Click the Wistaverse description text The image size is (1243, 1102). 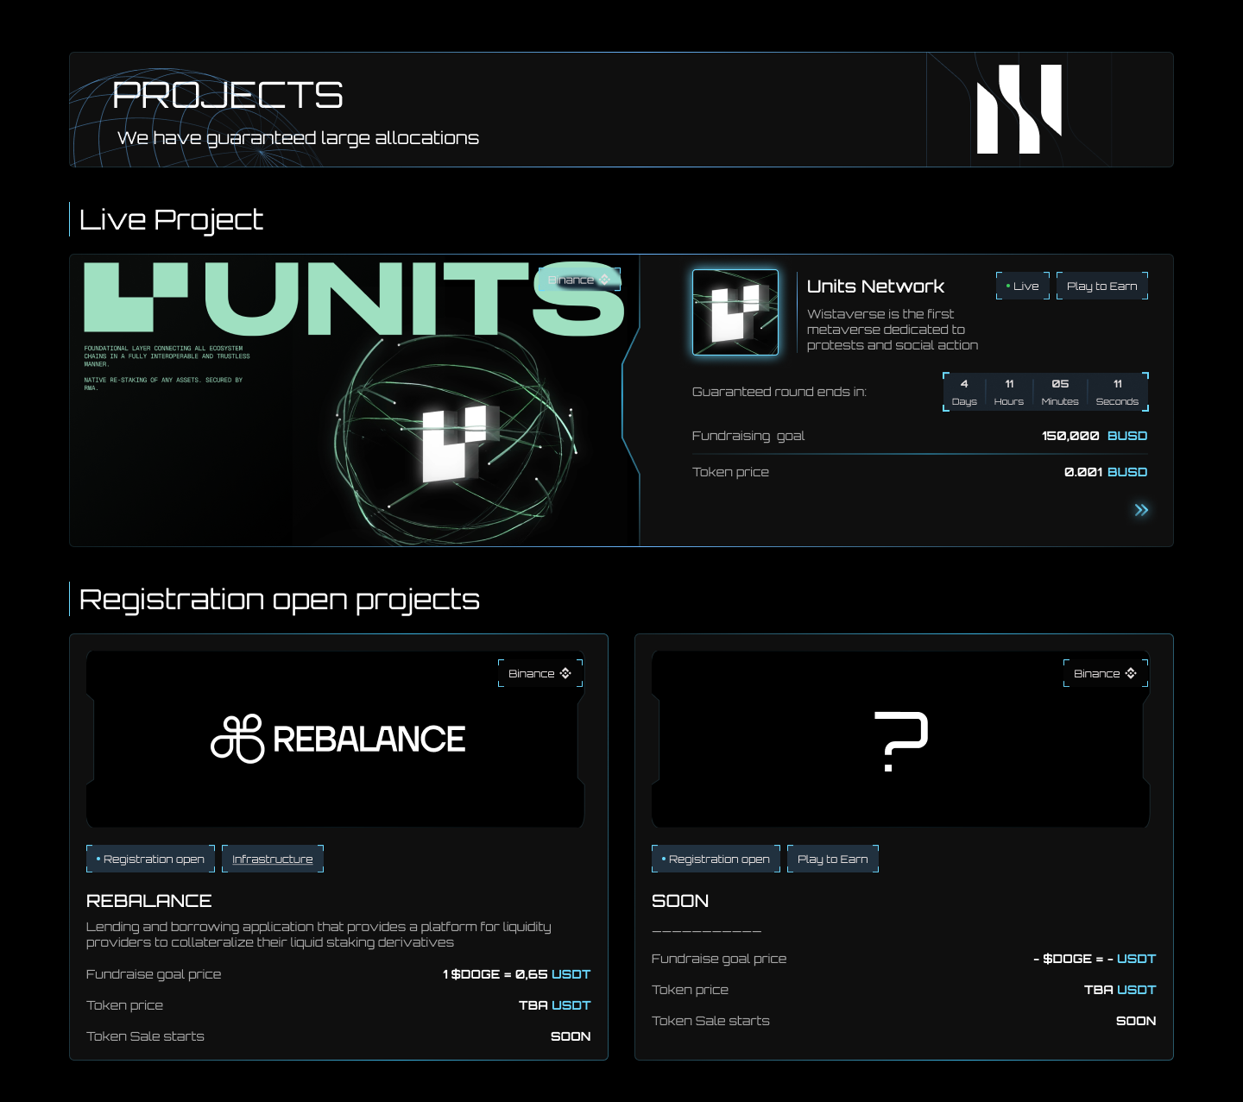(893, 330)
